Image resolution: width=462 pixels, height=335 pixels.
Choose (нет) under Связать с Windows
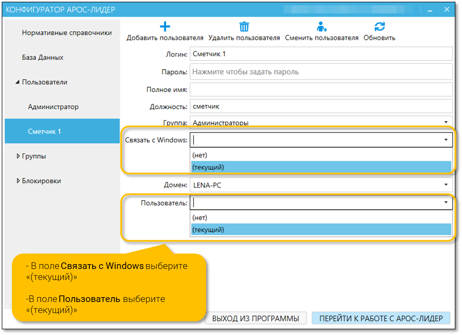tap(321, 155)
